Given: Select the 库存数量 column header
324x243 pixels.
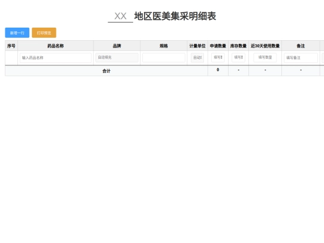Looking at the screenshot, I should point(238,46).
